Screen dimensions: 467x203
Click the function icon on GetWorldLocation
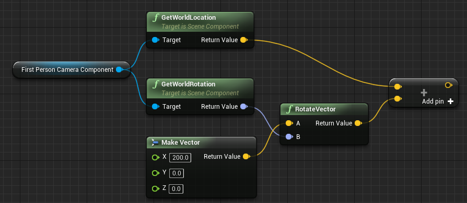tap(155, 18)
